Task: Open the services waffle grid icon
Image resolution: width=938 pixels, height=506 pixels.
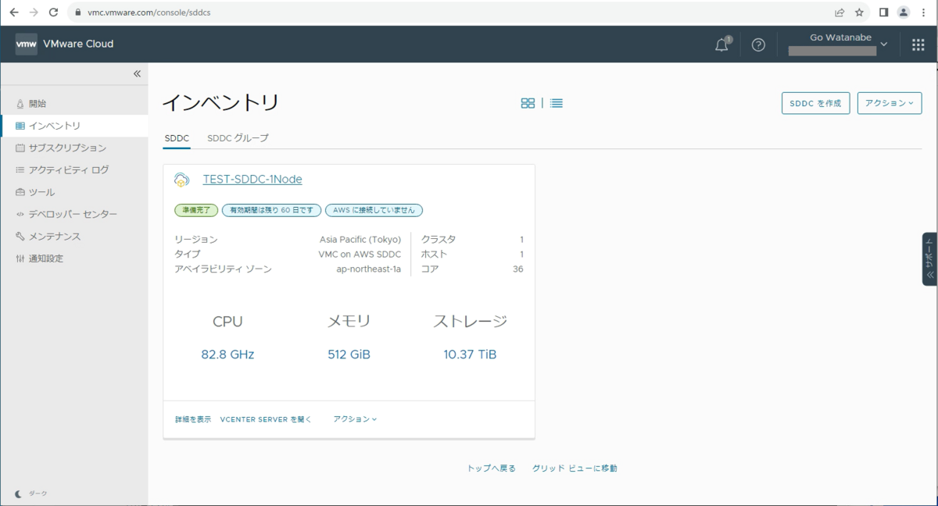Action: pos(918,45)
